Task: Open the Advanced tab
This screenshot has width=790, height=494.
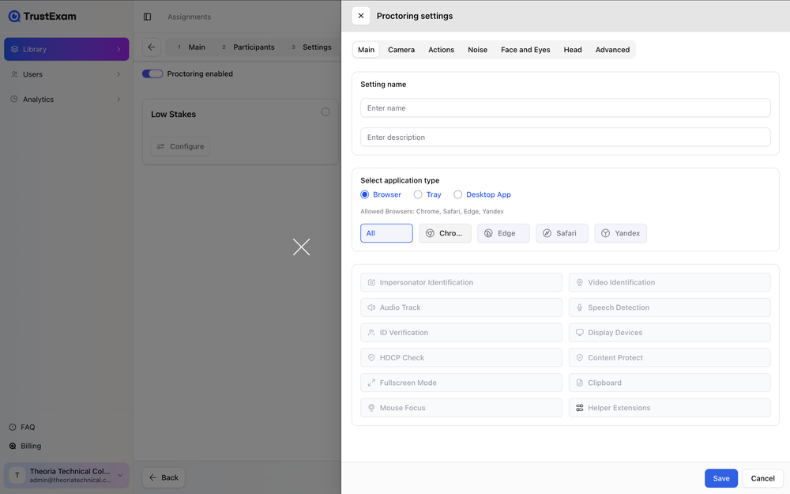Action: [x=612, y=49]
